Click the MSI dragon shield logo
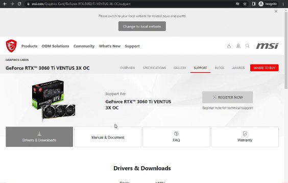This screenshot has height=183, width=288. (x=11, y=46)
